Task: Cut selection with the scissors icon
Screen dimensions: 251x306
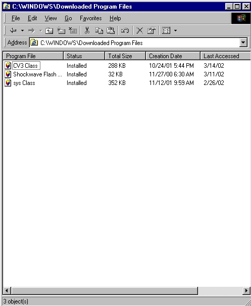Action: click(87, 30)
